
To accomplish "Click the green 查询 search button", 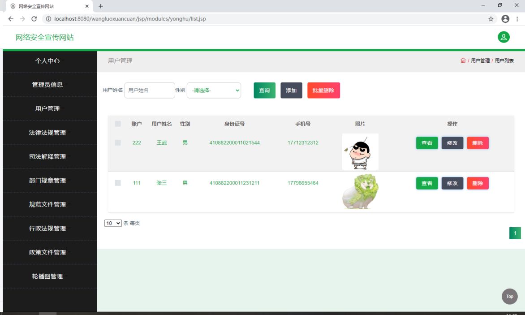I will pyautogui.click(x=264, y=91).
